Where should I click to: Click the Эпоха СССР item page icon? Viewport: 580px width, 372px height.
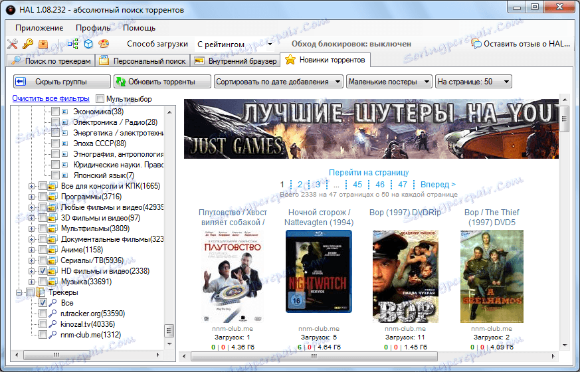click(x=64, y=143)
